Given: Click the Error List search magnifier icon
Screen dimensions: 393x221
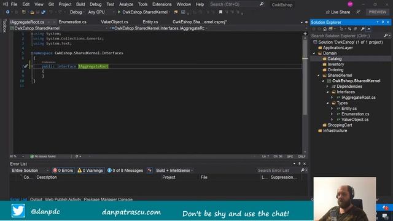Looking at the screenshot, I should click(x=303, y=171).
